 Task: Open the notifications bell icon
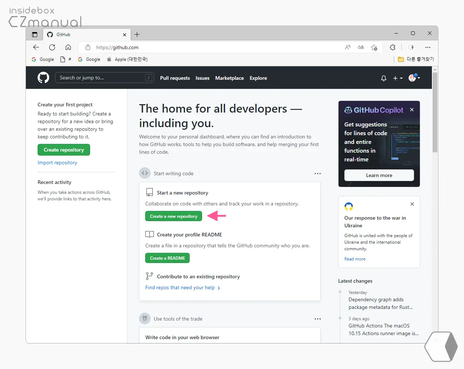coord(384,78)
